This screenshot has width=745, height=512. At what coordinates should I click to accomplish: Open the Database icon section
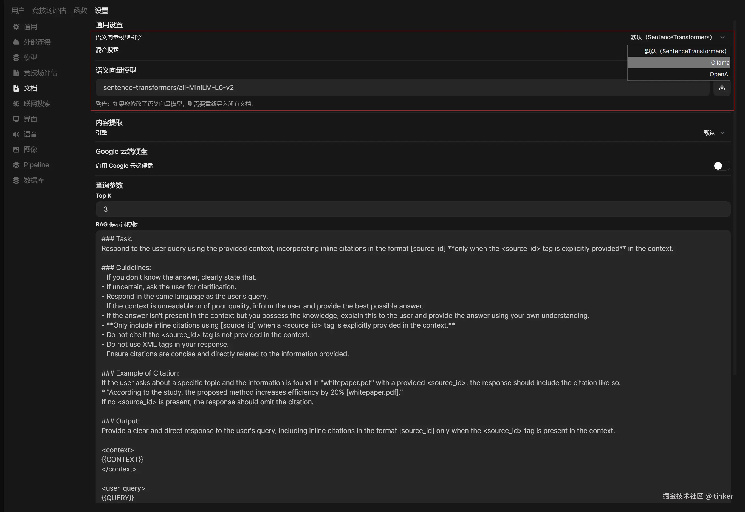(16, 180)
